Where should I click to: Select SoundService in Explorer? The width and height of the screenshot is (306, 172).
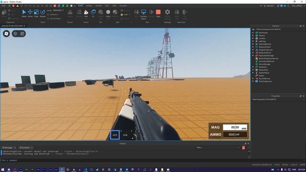click(x=264, y=78)
